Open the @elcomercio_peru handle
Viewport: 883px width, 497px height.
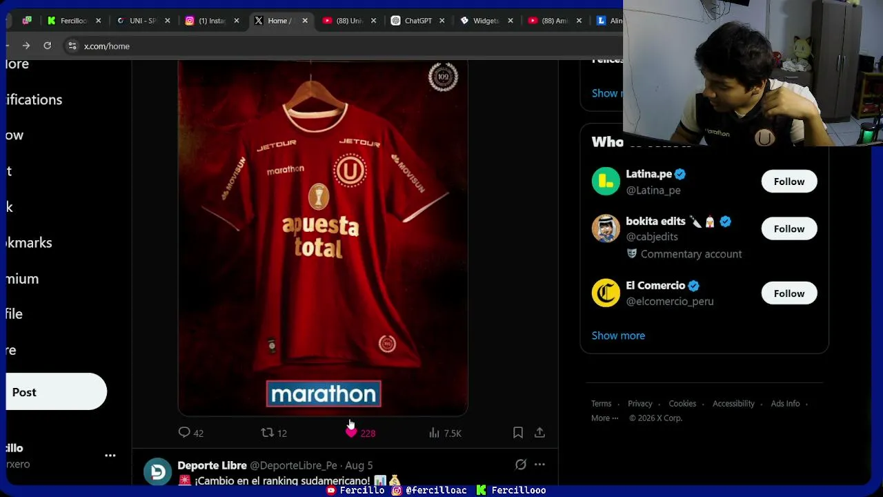670,302
